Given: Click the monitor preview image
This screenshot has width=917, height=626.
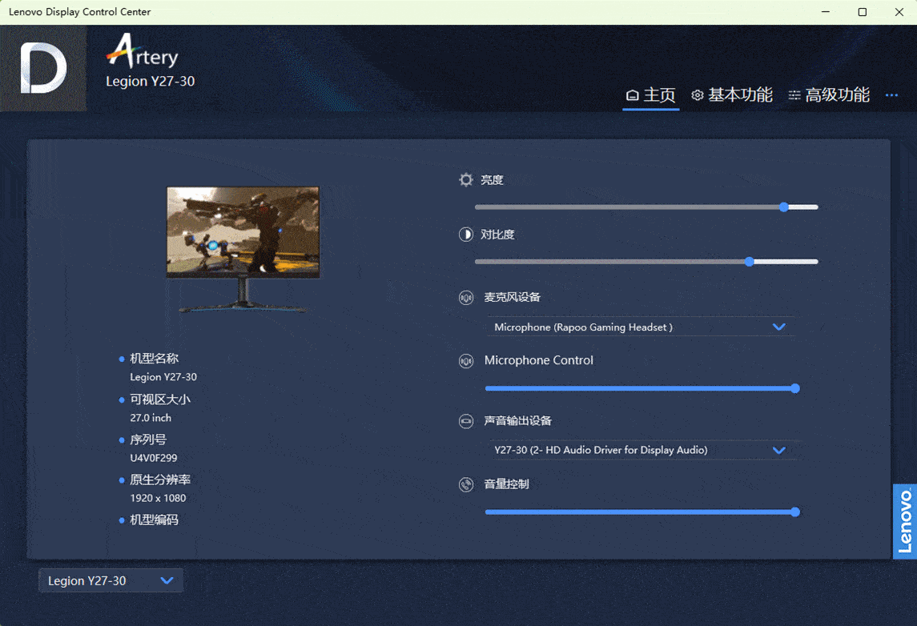Looking at the screenshot, I should pyautogui.click(x=243, y=248).
